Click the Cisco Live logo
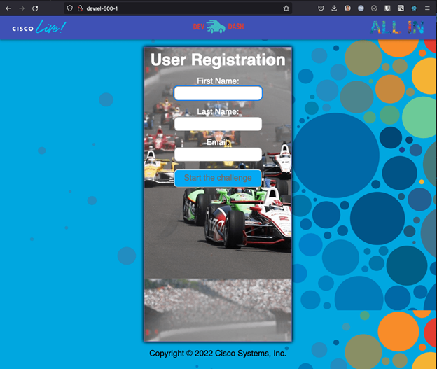Image resolution: width=437 pixels, height=369 pixels. click(39, 27)
